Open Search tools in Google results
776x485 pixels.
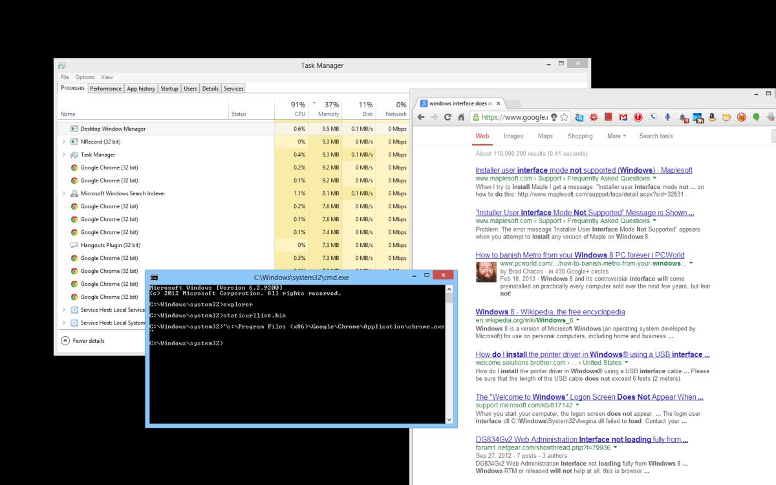pos(656,136)
